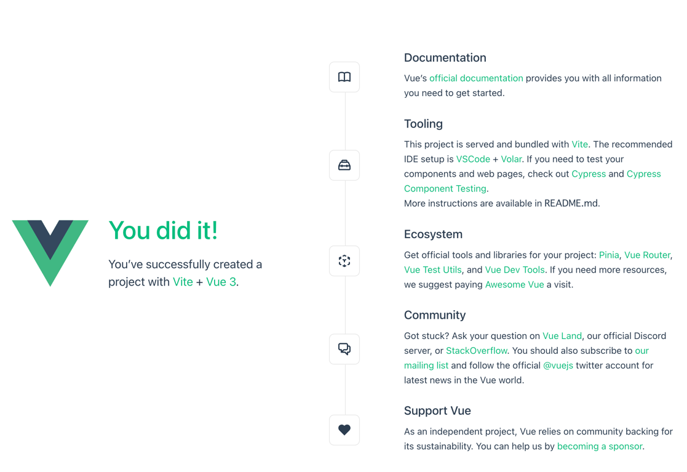Click the Ecosystem icon
The height and width of the screenshot is (472, 687).
pyautogui.click(x=344, y=261)
